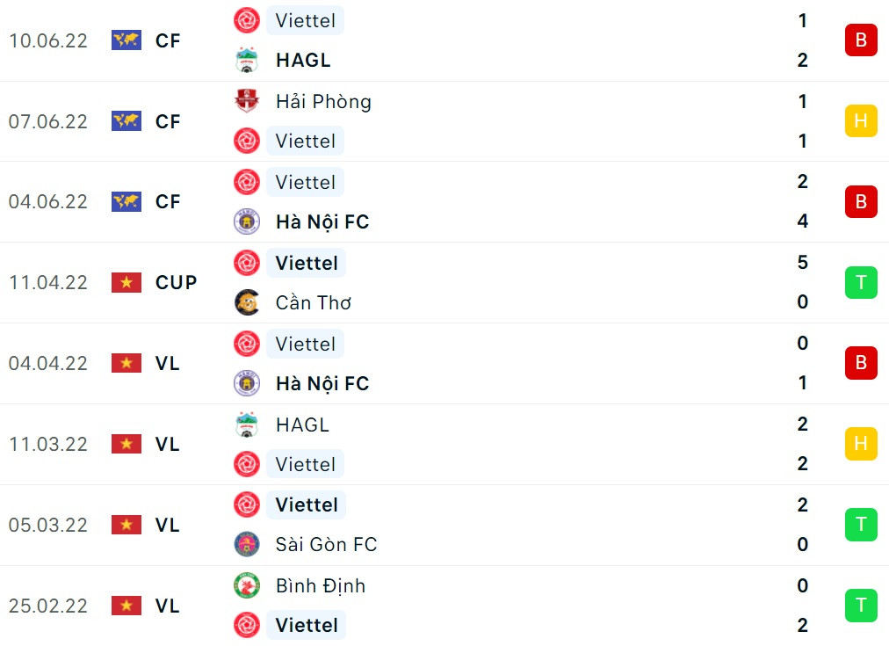Click the 25.02.22 match date
This screenshot has width=889, height=646.
point(48,606)
